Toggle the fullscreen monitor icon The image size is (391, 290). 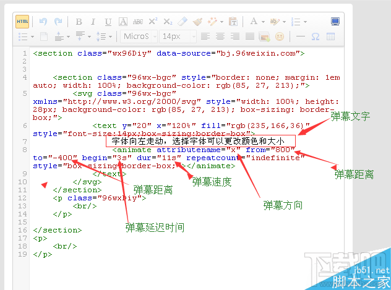pos(335,22)
